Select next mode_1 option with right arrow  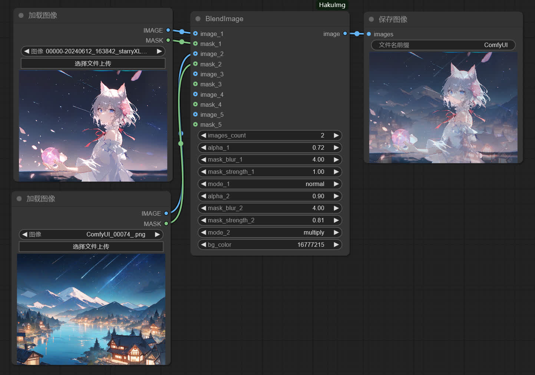pyautogui.click(x=336, y=184)
